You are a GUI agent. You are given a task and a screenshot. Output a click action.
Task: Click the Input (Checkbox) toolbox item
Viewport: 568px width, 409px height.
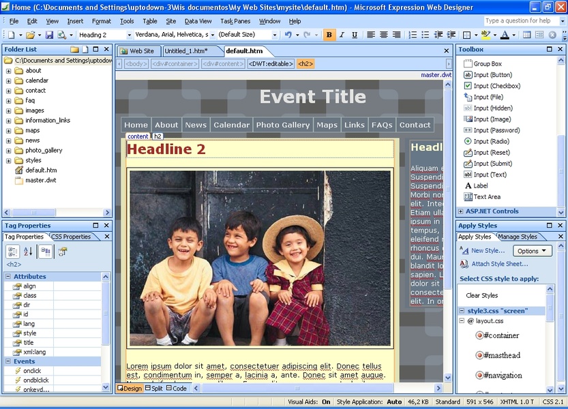(x=496, y=86)
